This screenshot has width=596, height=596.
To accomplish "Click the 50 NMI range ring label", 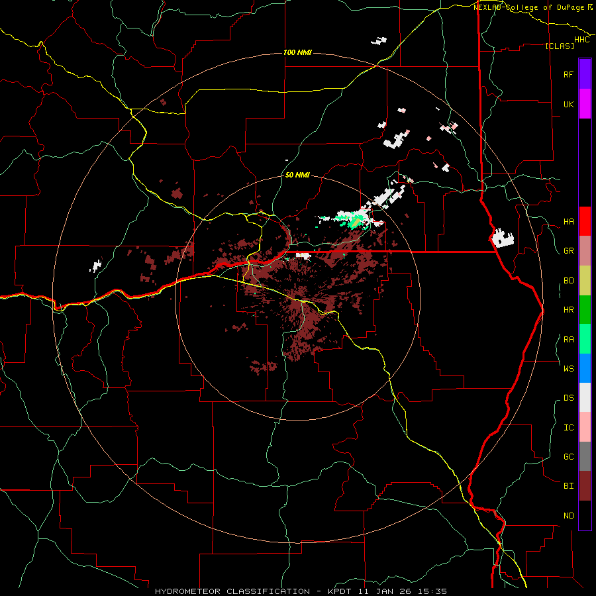I will pyautogui.click(x=297, y=175).
